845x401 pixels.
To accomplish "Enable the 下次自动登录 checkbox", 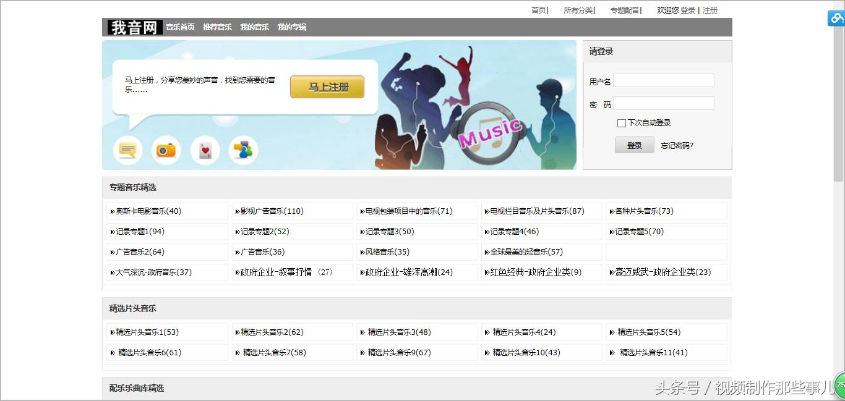I will 622,123.
